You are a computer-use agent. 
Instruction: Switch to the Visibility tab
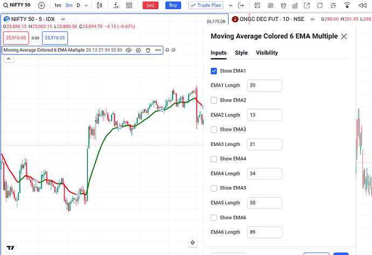267,53
